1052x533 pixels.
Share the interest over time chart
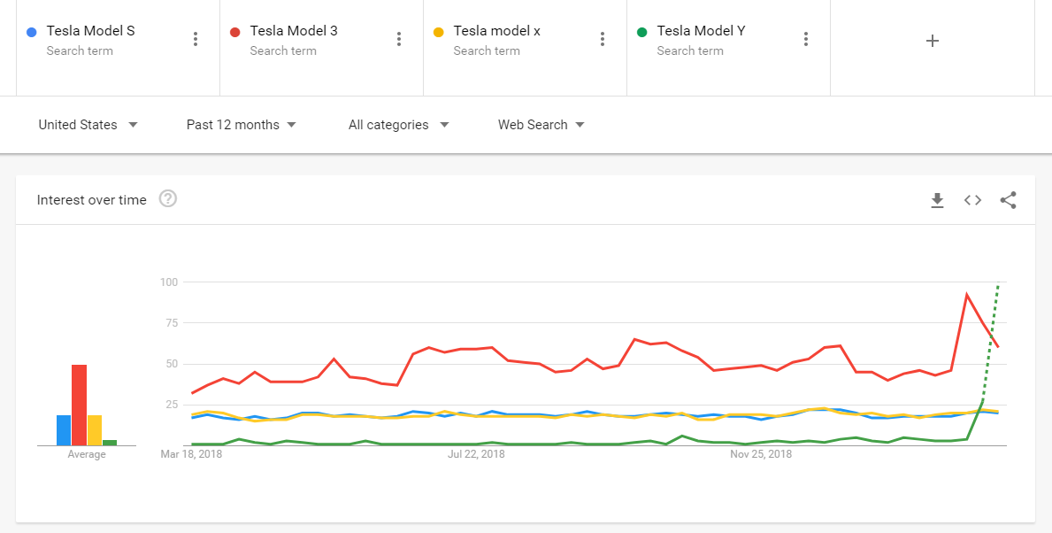(1008, 200)
